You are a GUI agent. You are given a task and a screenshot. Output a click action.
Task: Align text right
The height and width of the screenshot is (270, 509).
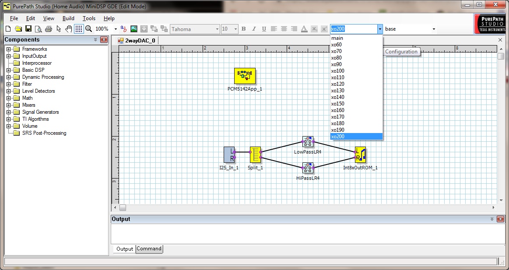pyautogui.click(x=294, y=29)
